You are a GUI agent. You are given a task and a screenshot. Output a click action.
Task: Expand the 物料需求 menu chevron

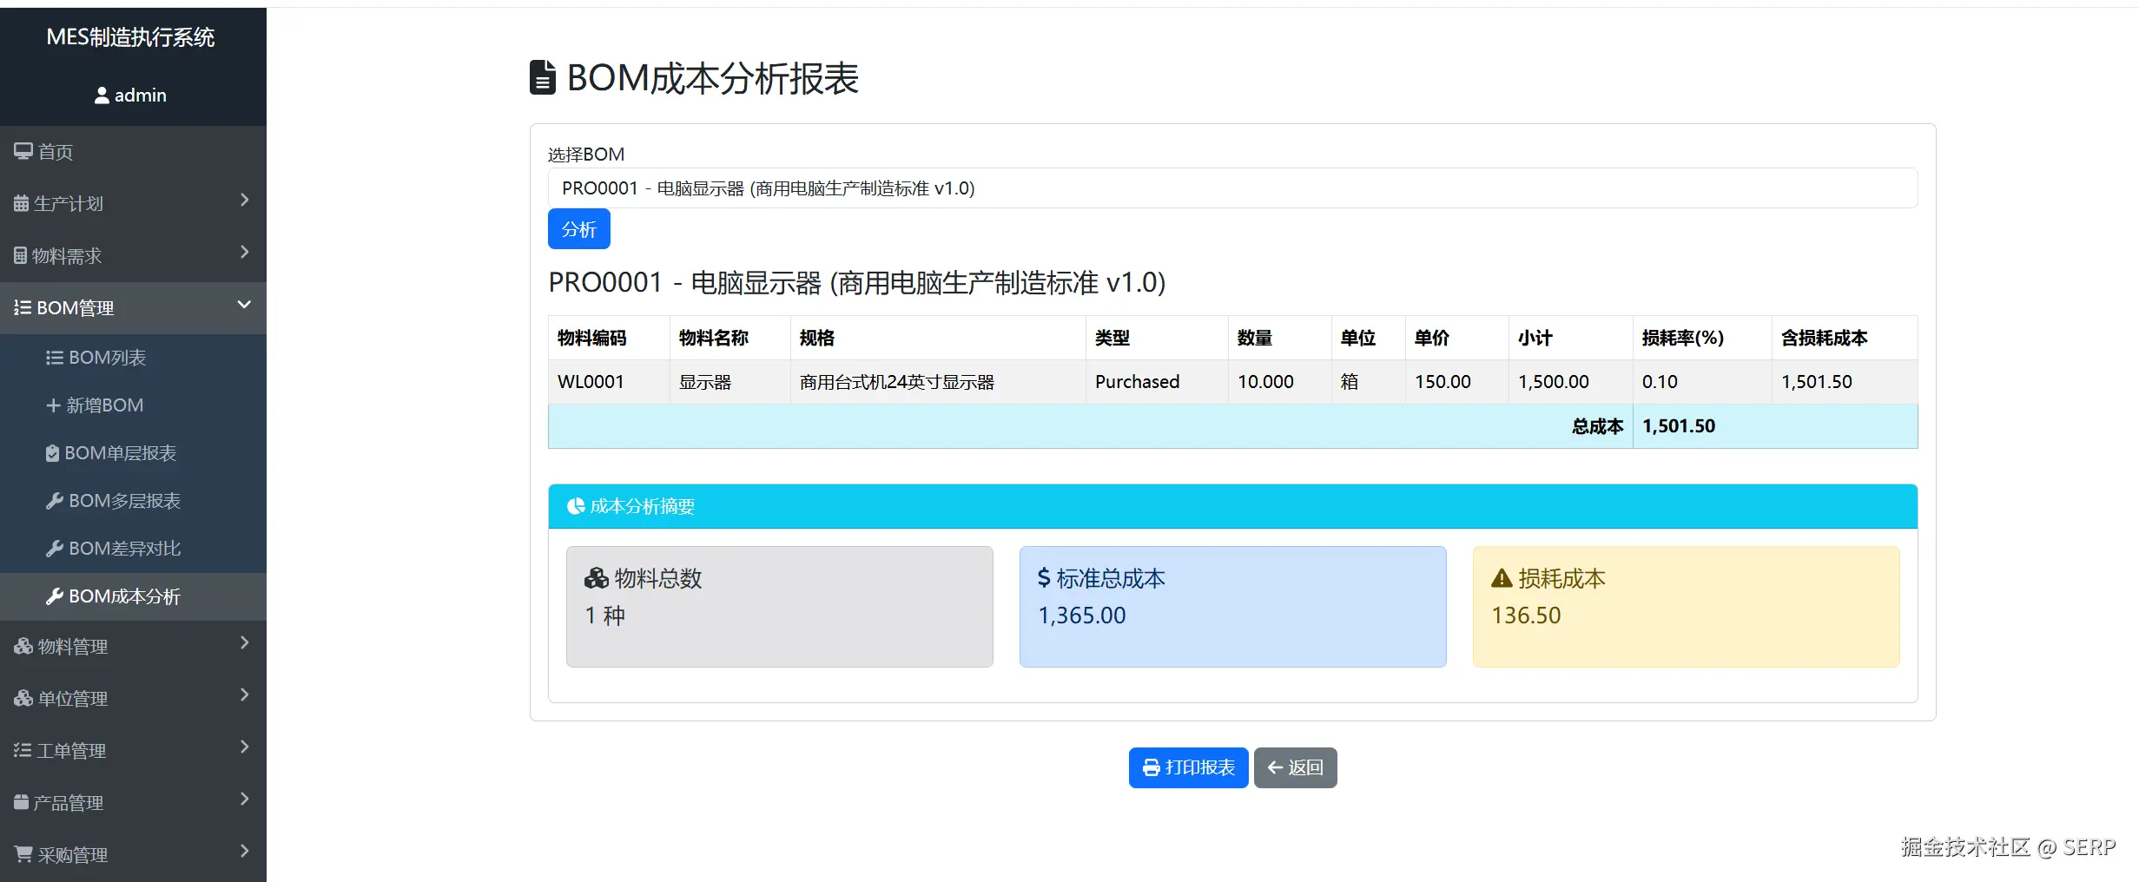[244, 253]
